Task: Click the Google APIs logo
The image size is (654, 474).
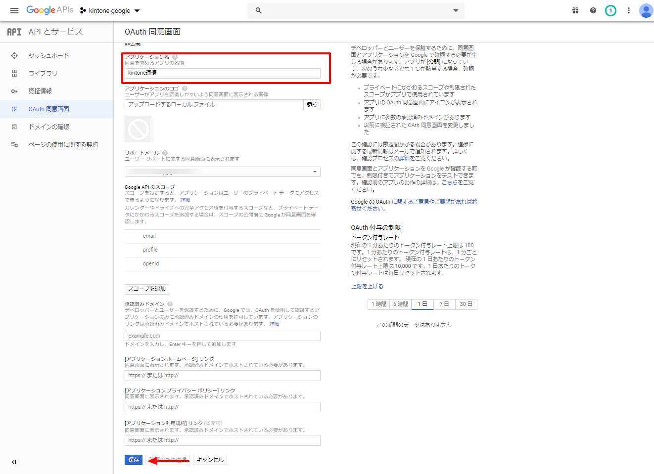Action: click(49, 10)
